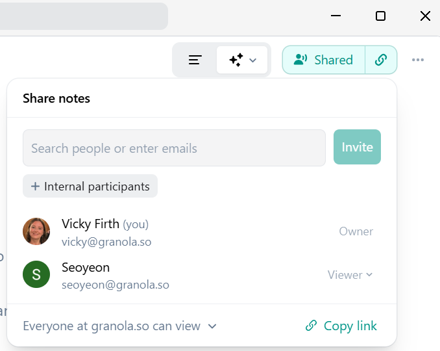Switch to the plain notes lines view

click(x=195, y=60)
